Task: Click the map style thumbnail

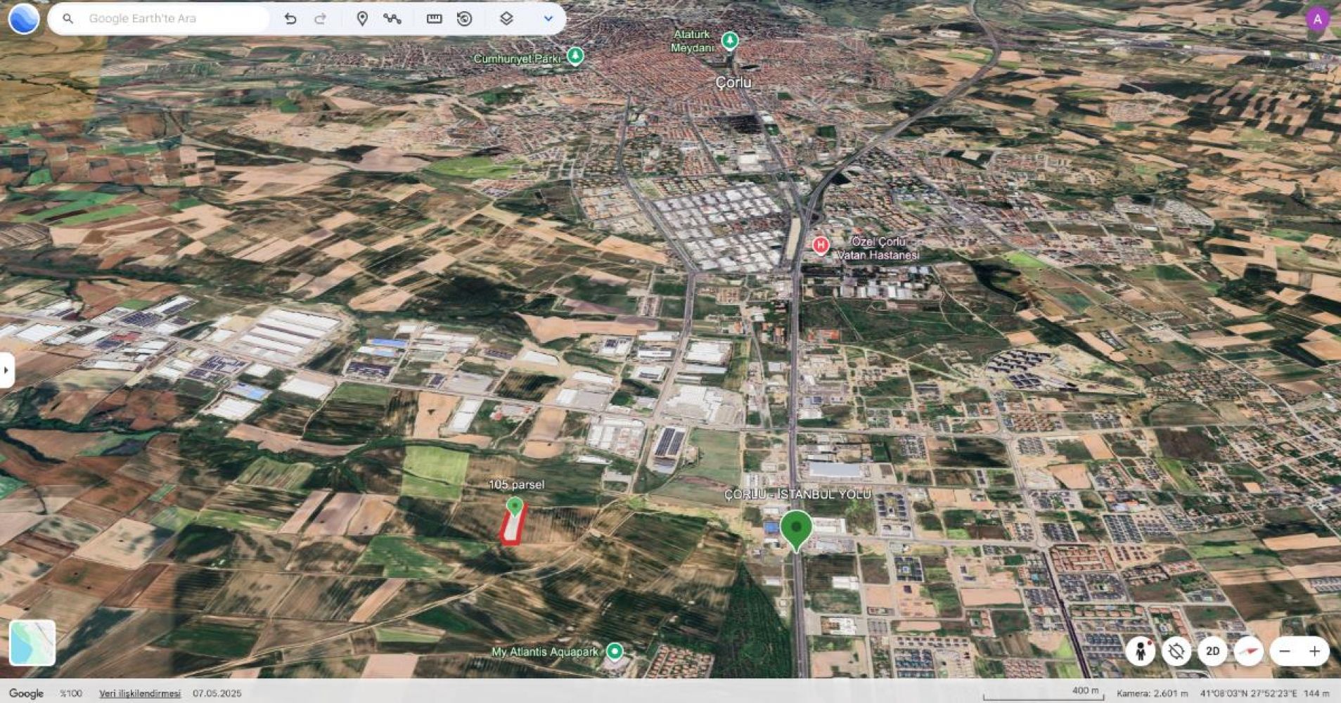Action: tap(32, 643)
